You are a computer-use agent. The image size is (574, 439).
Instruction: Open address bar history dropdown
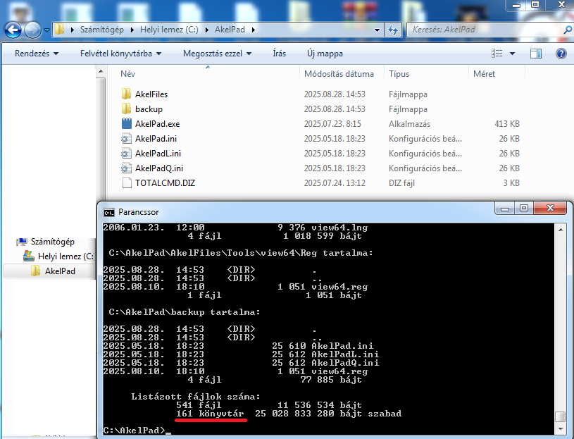tap(377, 30)
